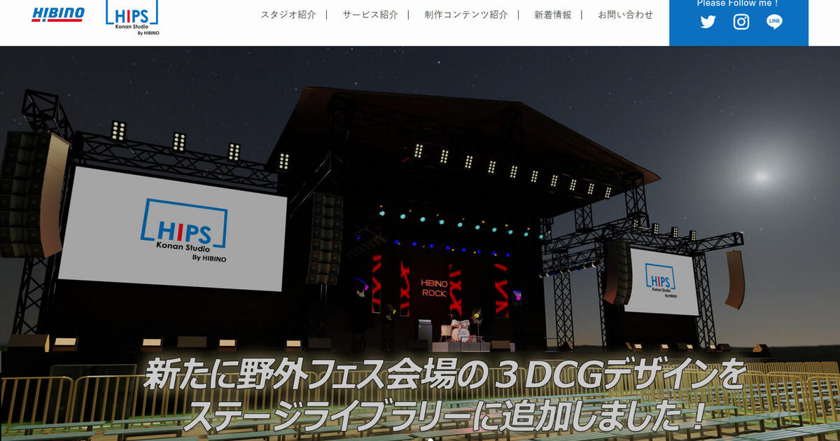Image resolution: width=840 pixels, height=441 pixels.
Task: Open the スタジオ紹介 menu item
Action: coord(288,15)
